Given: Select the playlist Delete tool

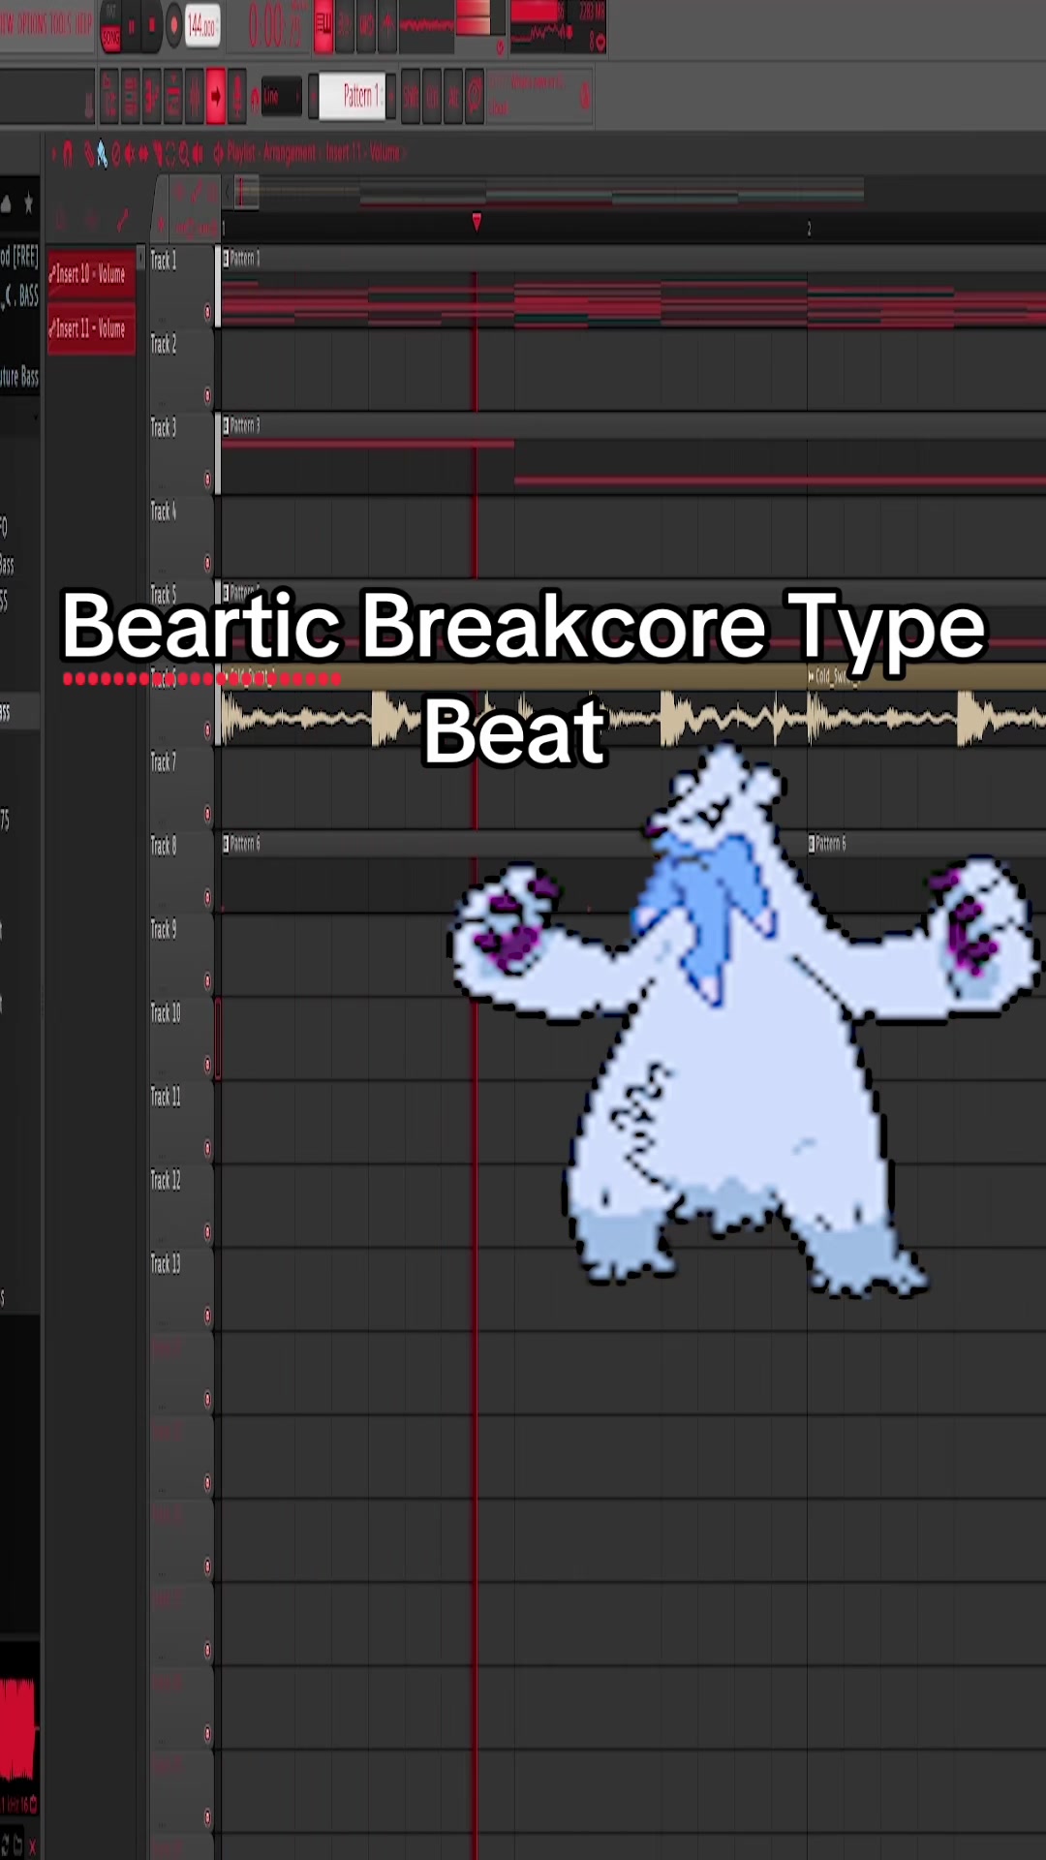Looking at the screenshot, I should click(x=116, y=154).
